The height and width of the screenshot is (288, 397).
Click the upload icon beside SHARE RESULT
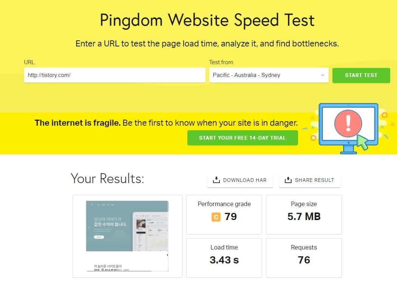(x=289, y=180)
